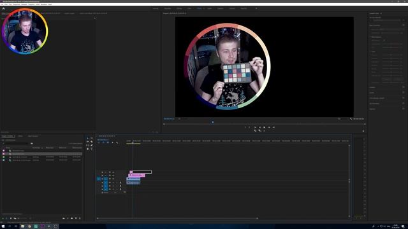Switch Project panel to icon view
Image resolution: width=408 pixels, height=229 pixels.
point(11,218)
